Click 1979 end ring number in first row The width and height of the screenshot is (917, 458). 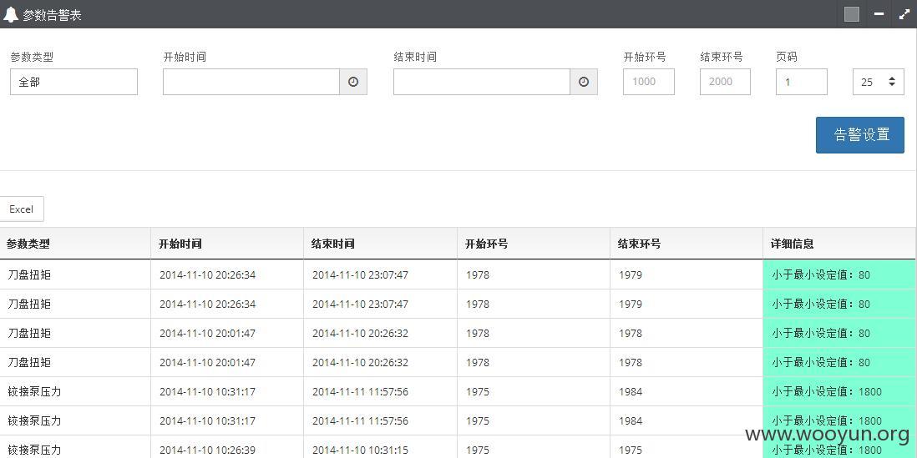click(x=631, y=275)
